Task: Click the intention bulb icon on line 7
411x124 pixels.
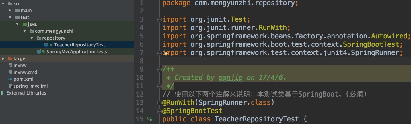Action: pos(166,53)
